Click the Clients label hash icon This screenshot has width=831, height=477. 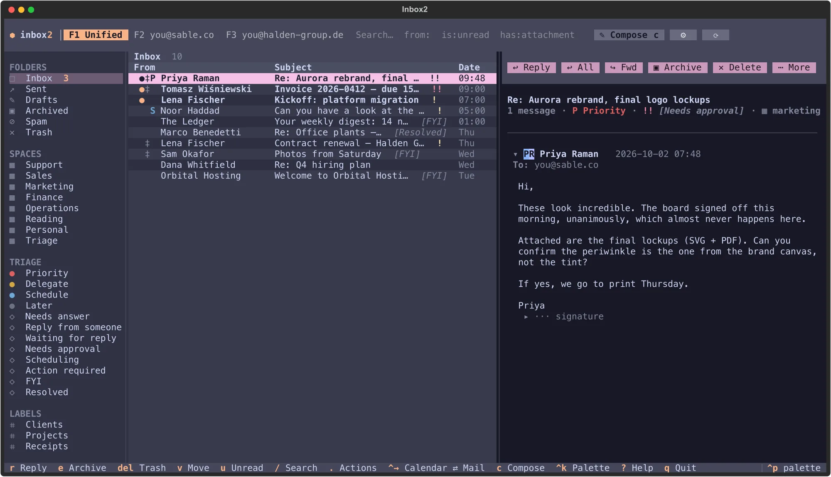click(12, 425)
